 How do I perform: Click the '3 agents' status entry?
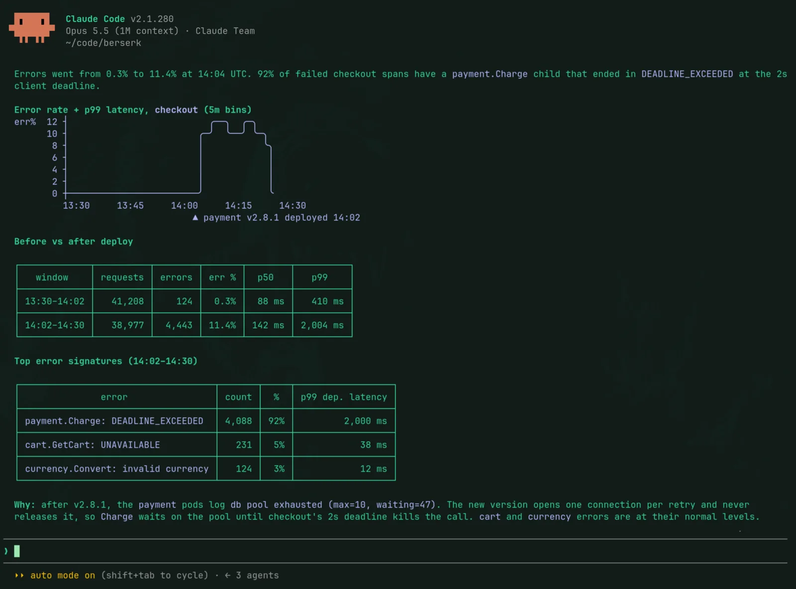[x=257, y=575]
